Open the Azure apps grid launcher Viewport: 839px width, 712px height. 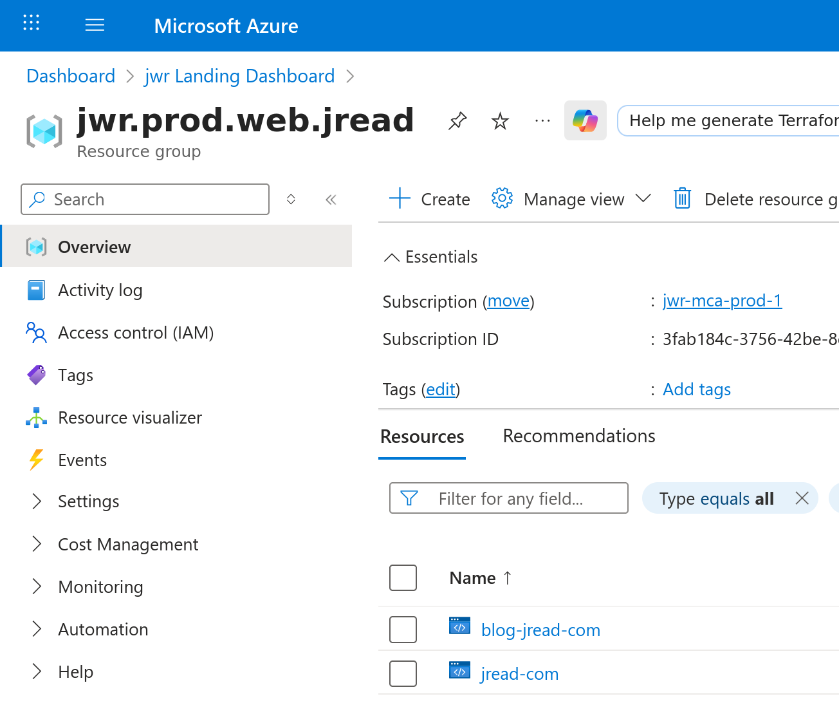pos(31,23)
